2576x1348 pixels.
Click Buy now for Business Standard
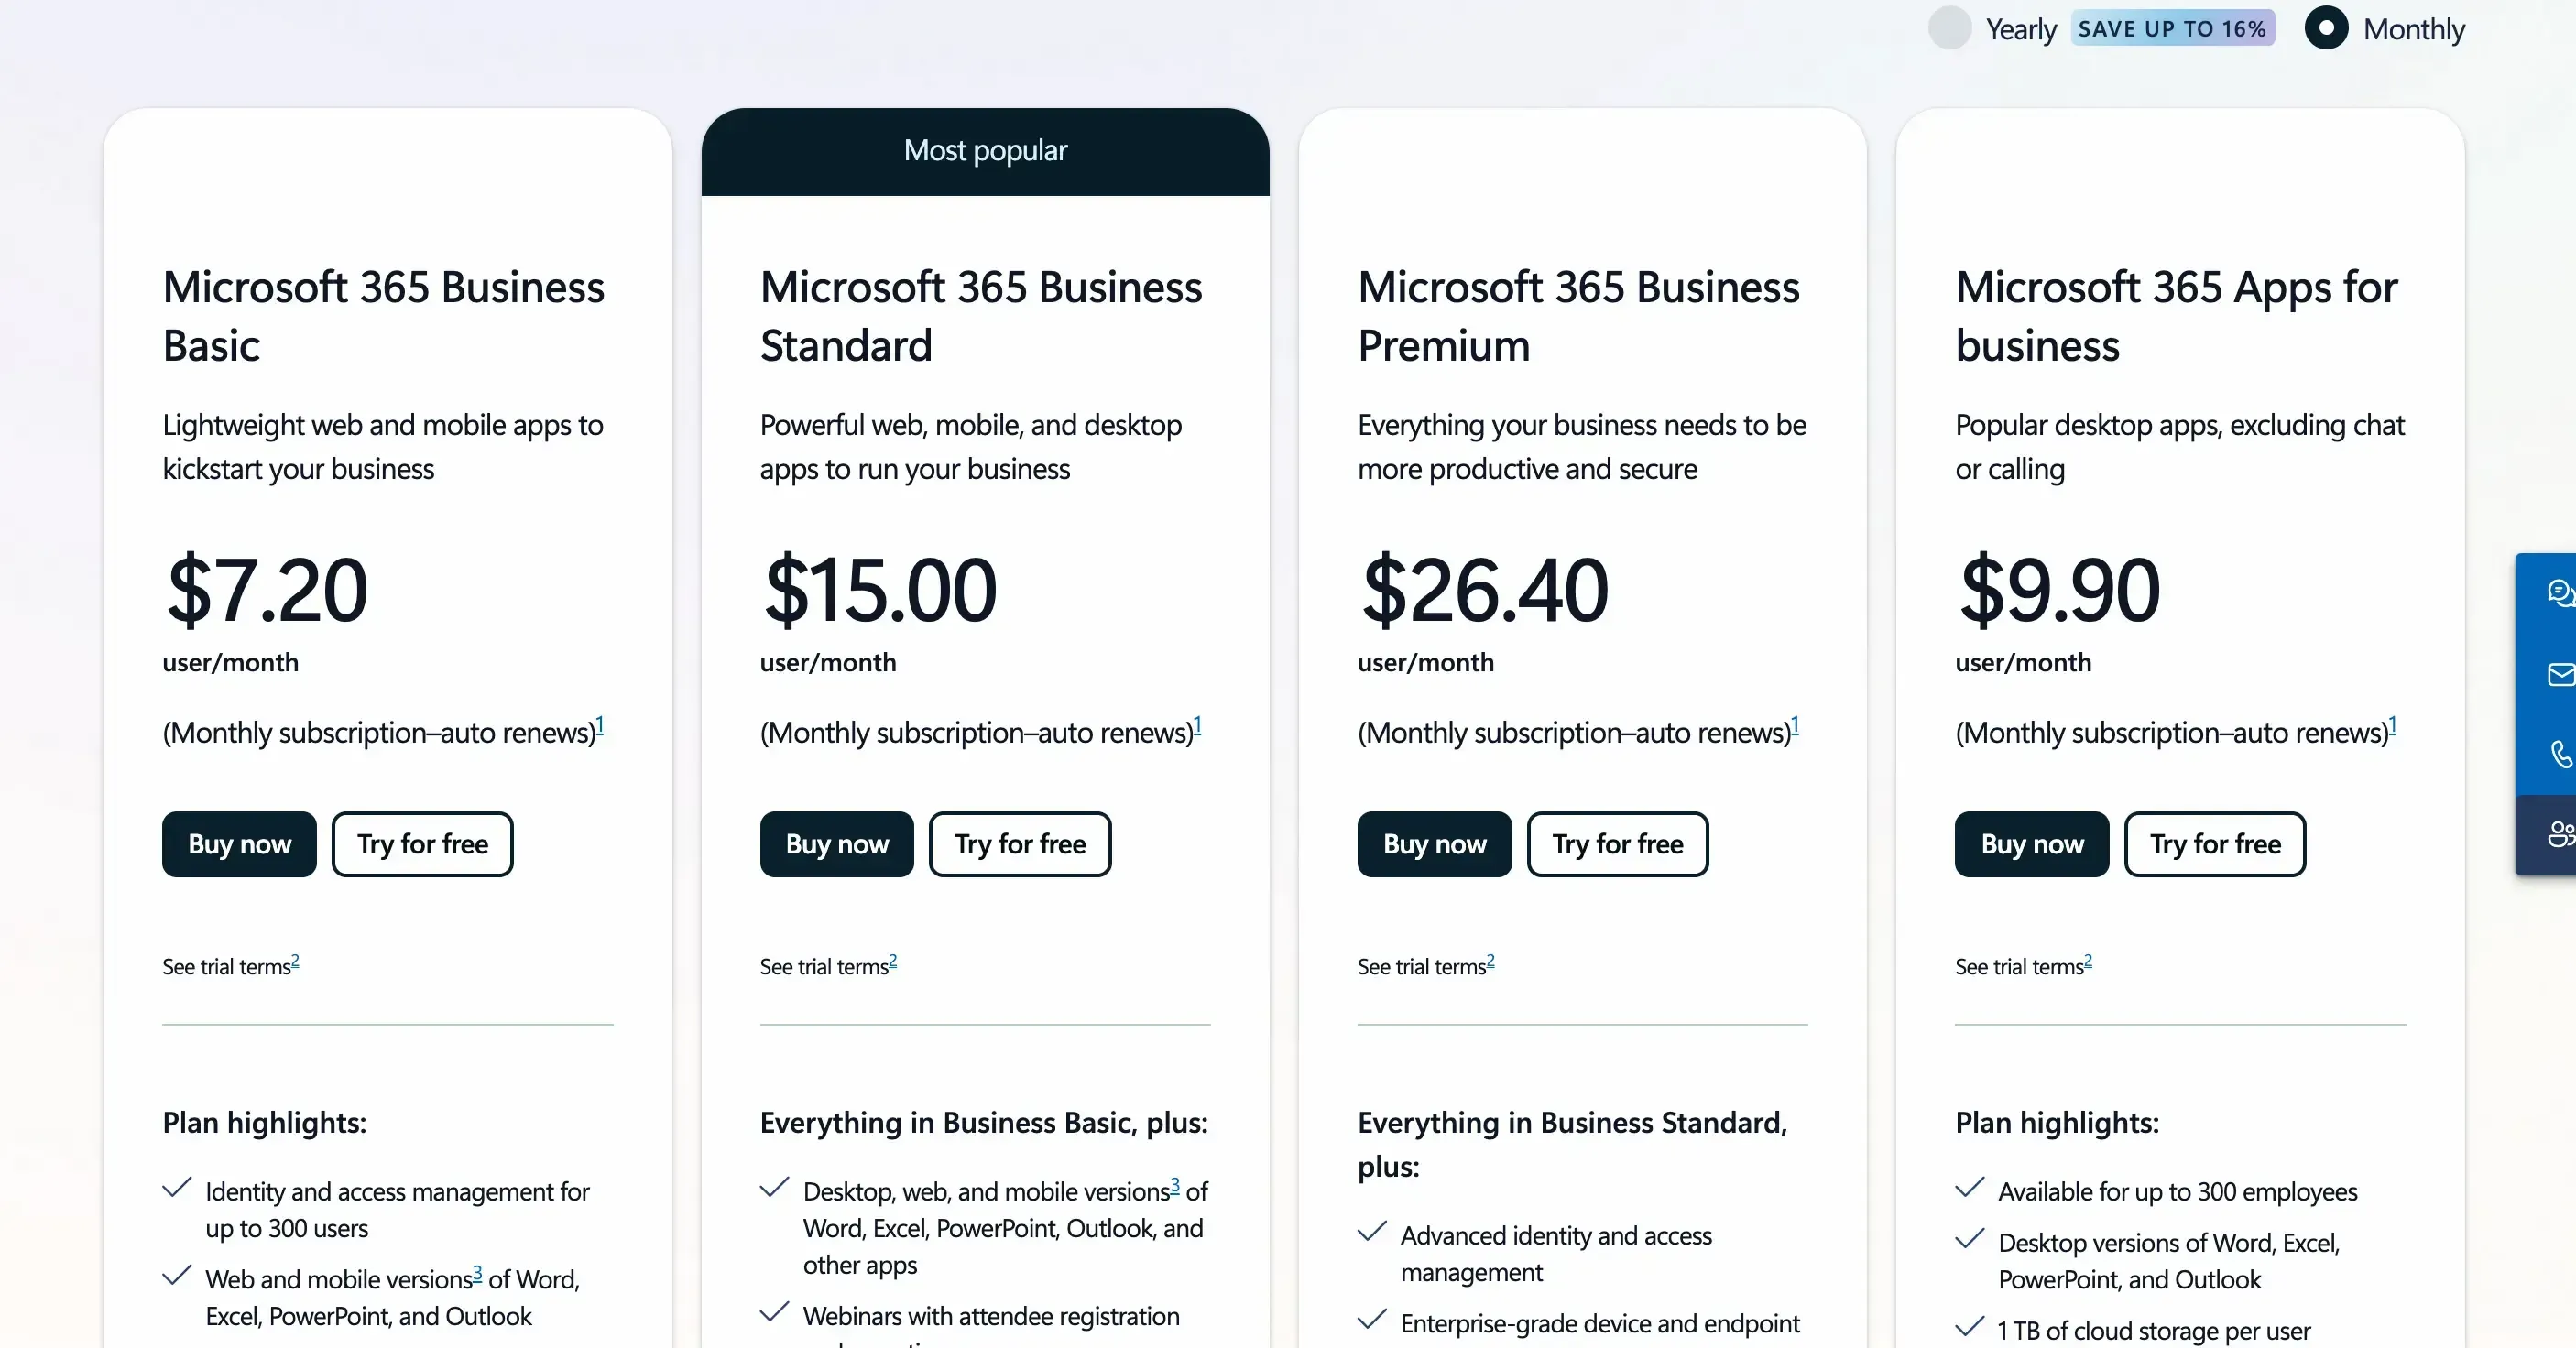836,843
